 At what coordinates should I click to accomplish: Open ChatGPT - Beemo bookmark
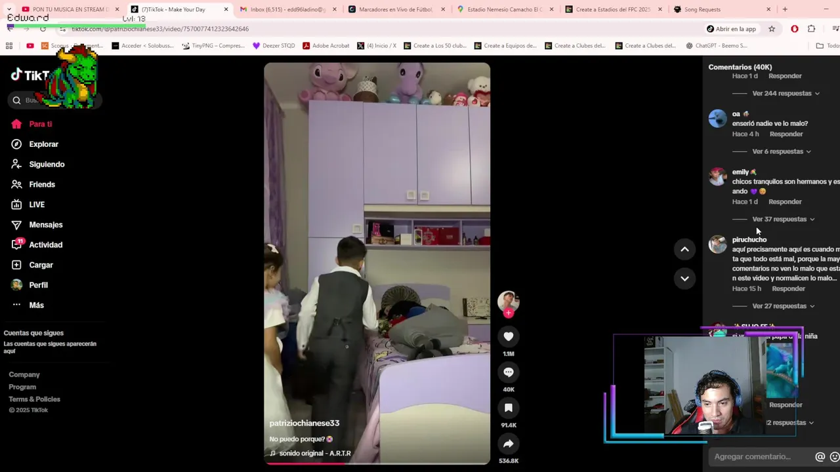coord(717,46)
